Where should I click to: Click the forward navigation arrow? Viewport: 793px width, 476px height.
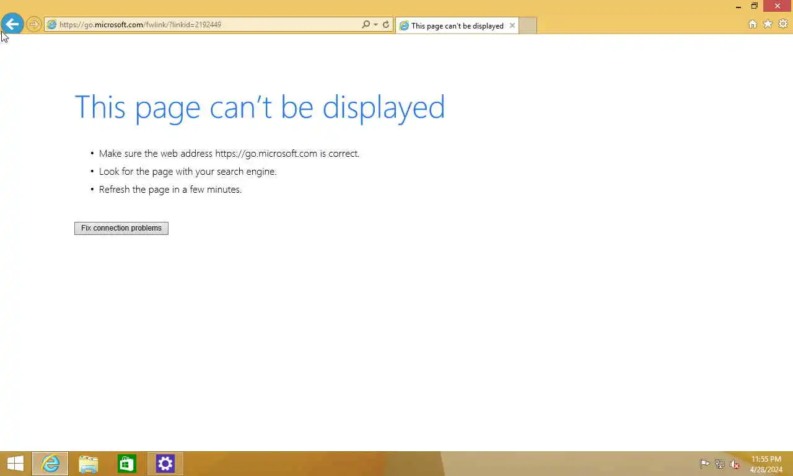click(33, 25)
